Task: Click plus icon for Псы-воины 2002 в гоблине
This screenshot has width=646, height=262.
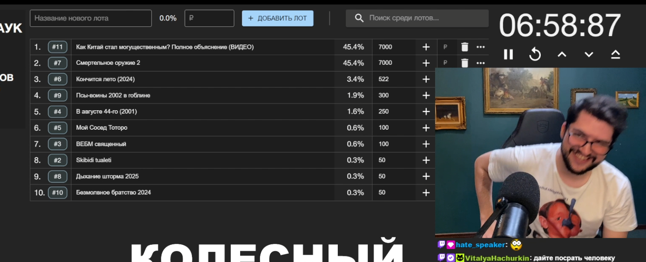Action: coord(426,95)
